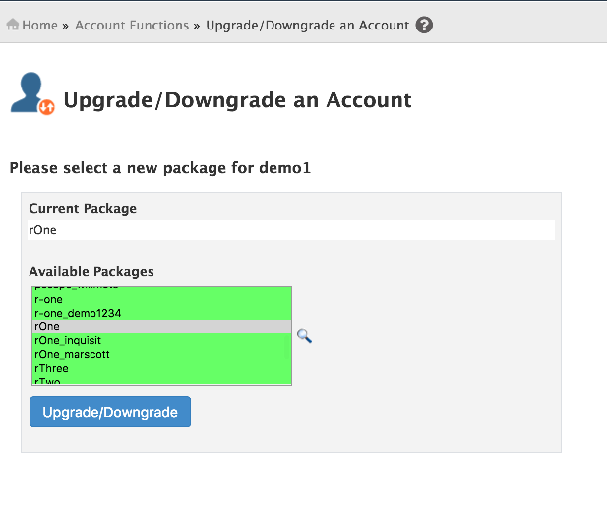Click the partly hidden top item in the package list

(x=77, y=288)
